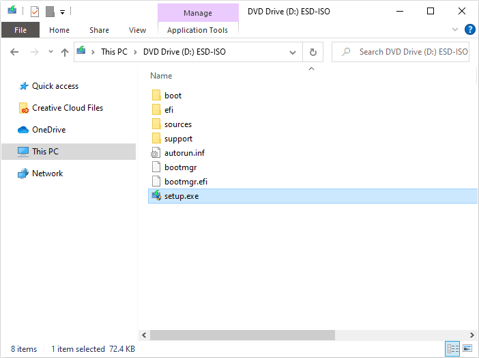This screenshot has width=479, height=358.
Task: Click the bootmgr blank file icon
Action: coord(156,167)
